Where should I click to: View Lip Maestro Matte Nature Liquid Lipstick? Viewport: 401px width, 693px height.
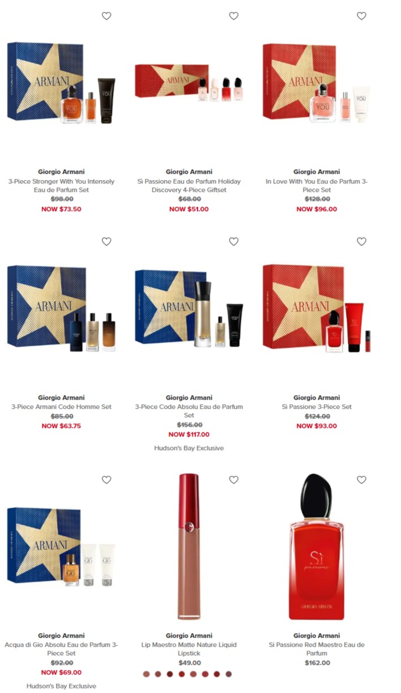(189, 649)
